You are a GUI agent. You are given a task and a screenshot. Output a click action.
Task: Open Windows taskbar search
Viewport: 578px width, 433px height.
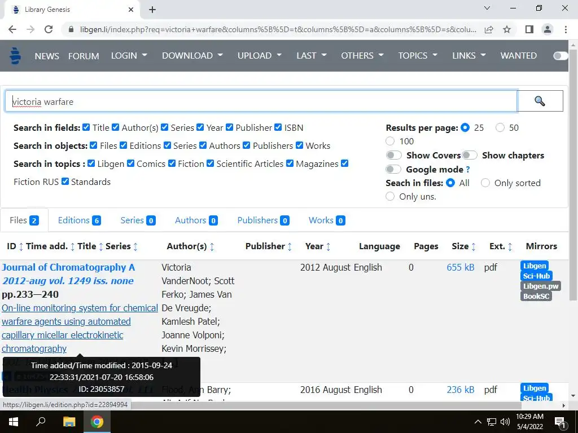point(41,422)
